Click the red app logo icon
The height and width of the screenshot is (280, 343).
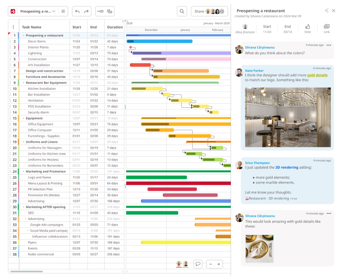pos(12,11)
